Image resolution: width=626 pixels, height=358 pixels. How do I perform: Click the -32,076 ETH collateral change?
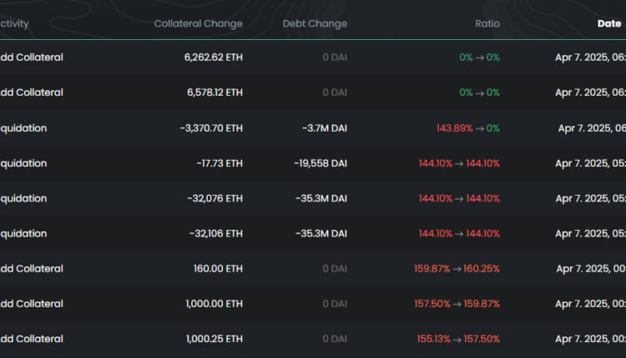[x=215, y=198]
